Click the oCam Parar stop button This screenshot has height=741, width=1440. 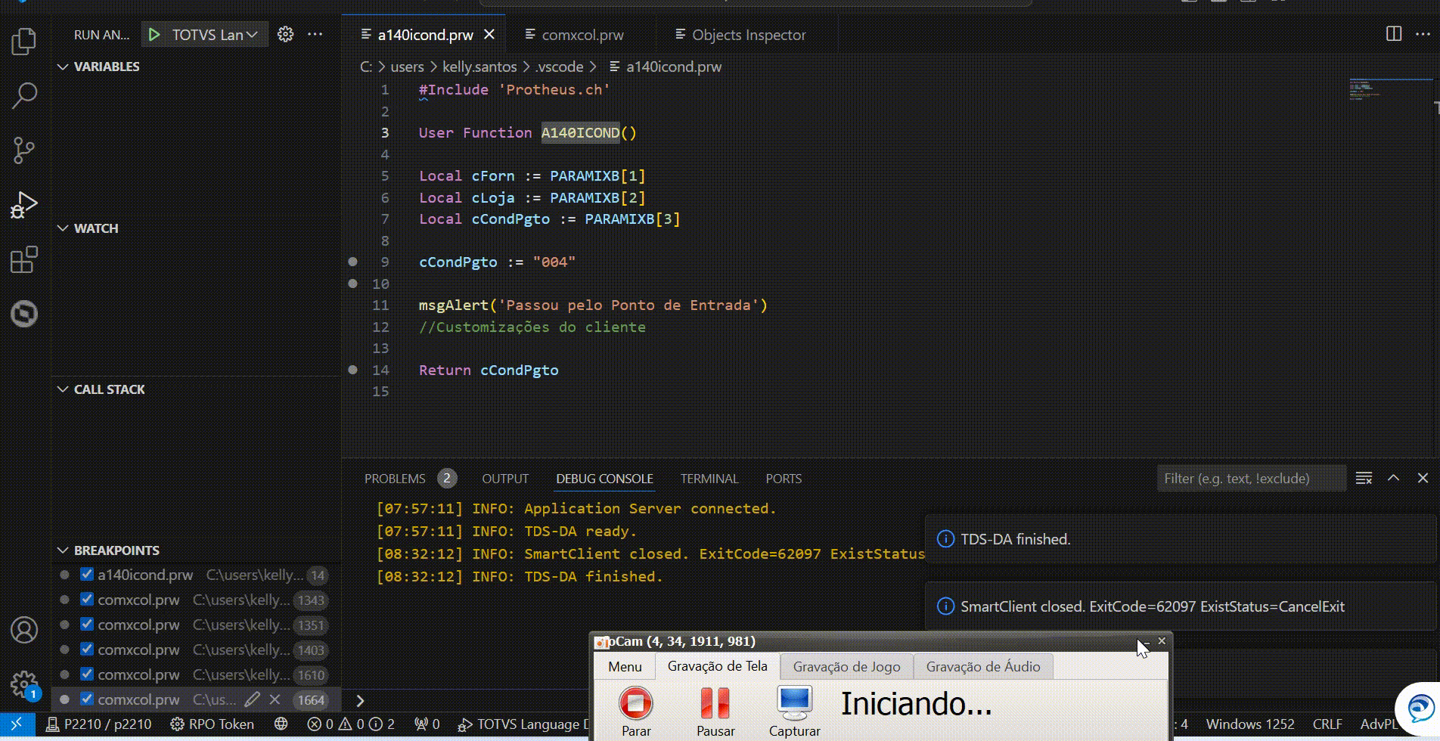click(636, 712)
